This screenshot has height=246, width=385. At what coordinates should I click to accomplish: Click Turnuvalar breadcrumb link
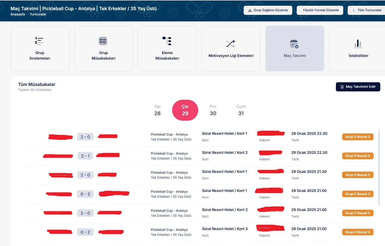point(38,14)
